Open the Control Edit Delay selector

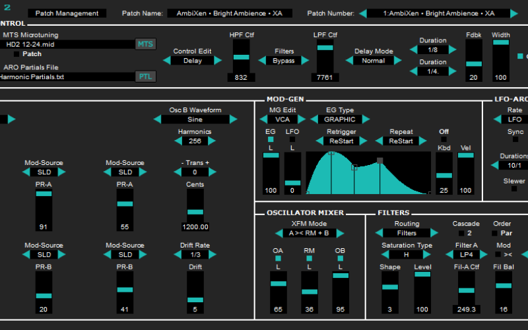pyautogui.click(x=193, y=61)
